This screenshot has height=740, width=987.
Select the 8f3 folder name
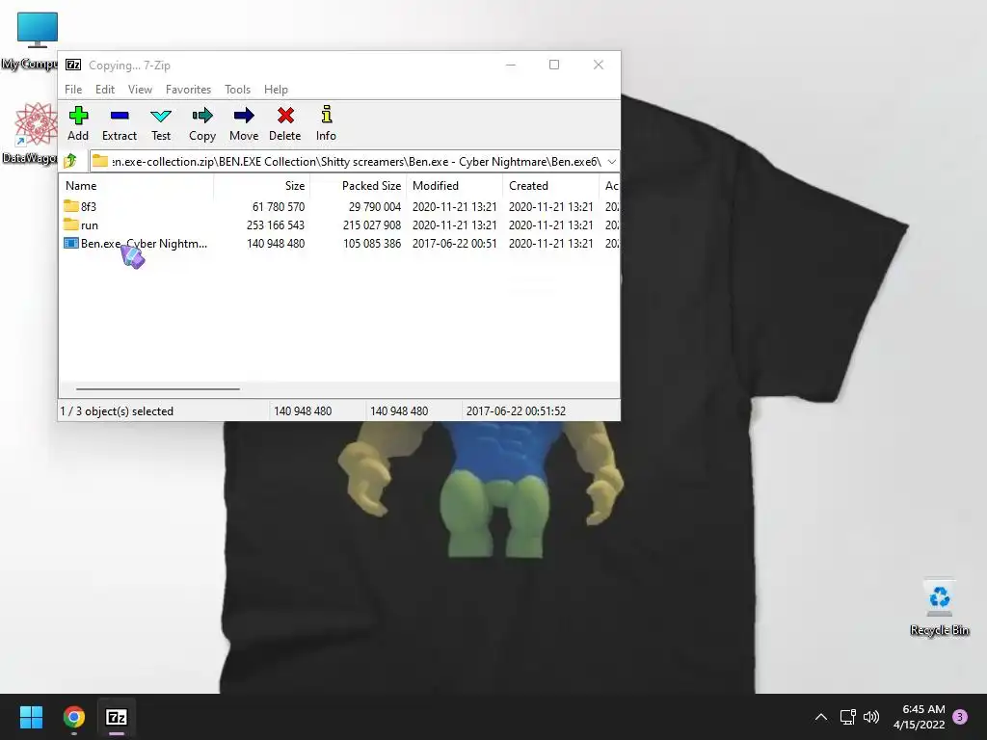(88, 206)
